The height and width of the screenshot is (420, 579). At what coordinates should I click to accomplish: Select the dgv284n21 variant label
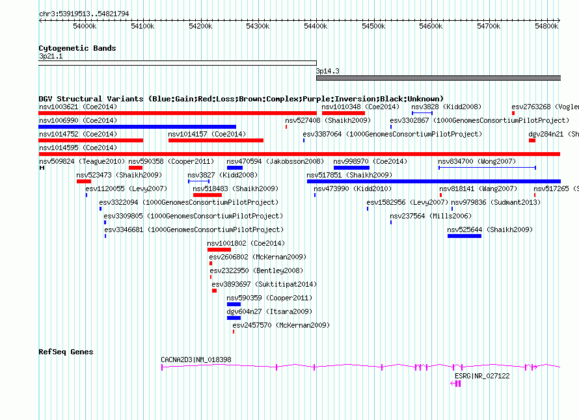click(x=554, y=135)
